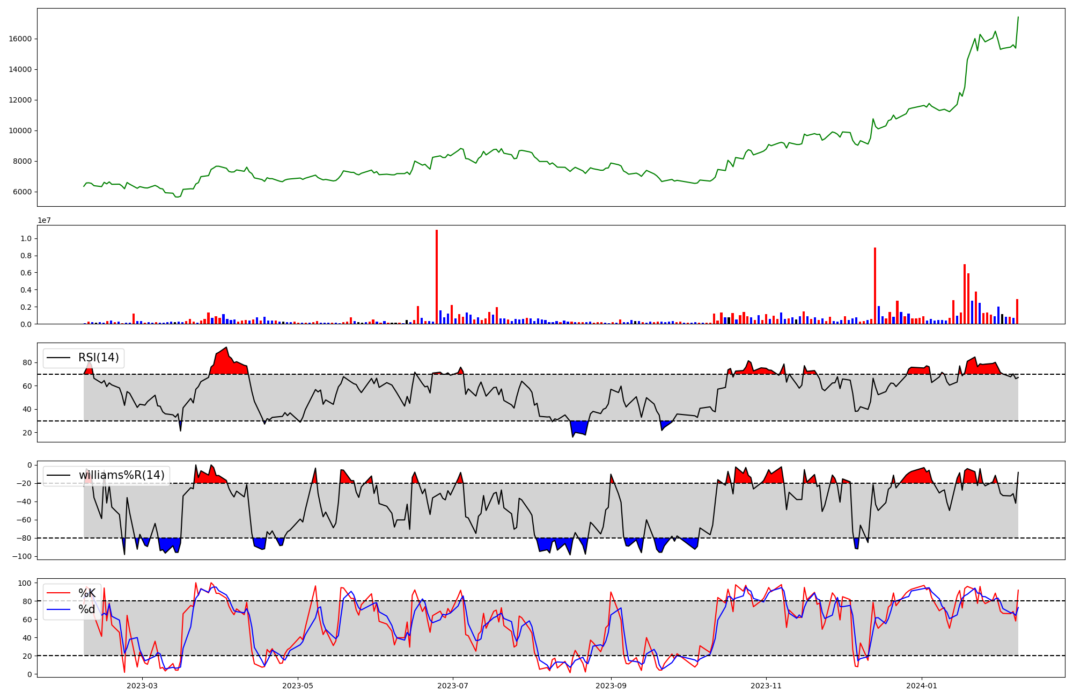Click the RSI(14) legend label
This screenshot has height=698, width=1073.
(99, 358)
